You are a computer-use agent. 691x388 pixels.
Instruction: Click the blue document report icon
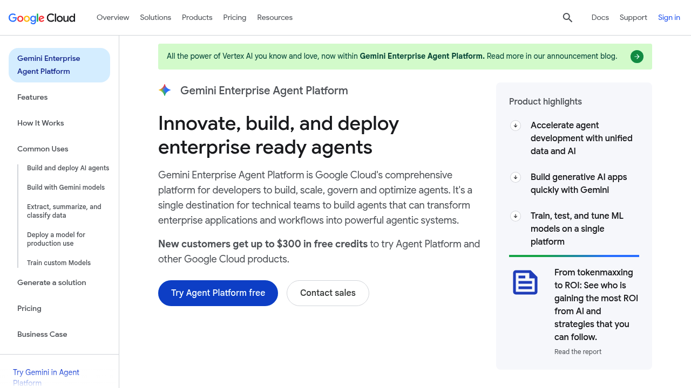(525, 282)
